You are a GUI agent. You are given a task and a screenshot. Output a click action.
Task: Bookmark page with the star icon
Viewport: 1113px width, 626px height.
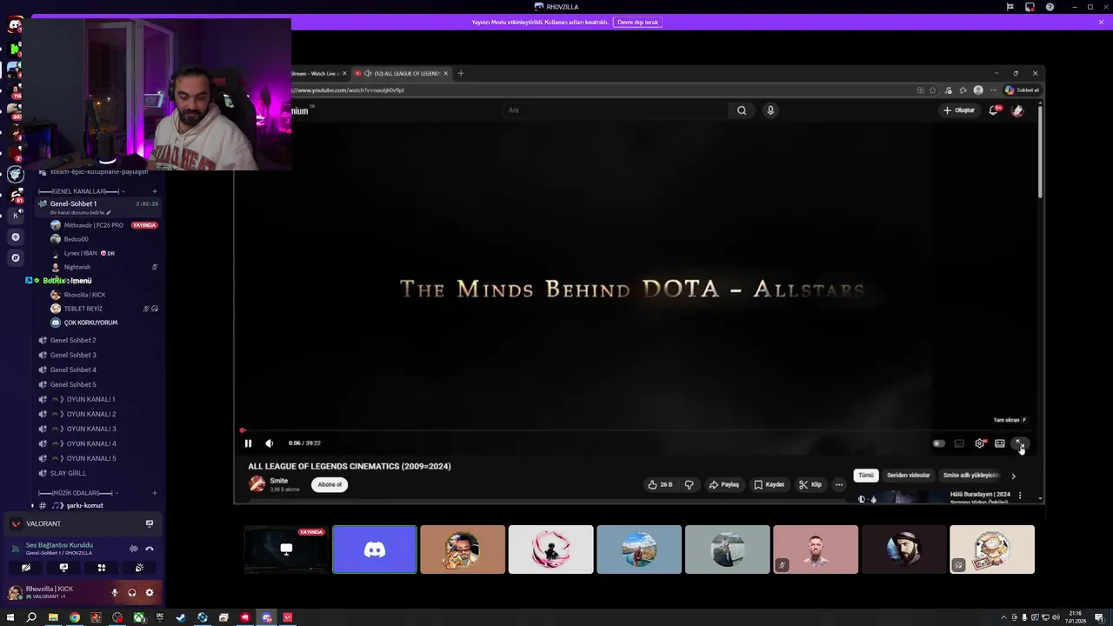933,90
